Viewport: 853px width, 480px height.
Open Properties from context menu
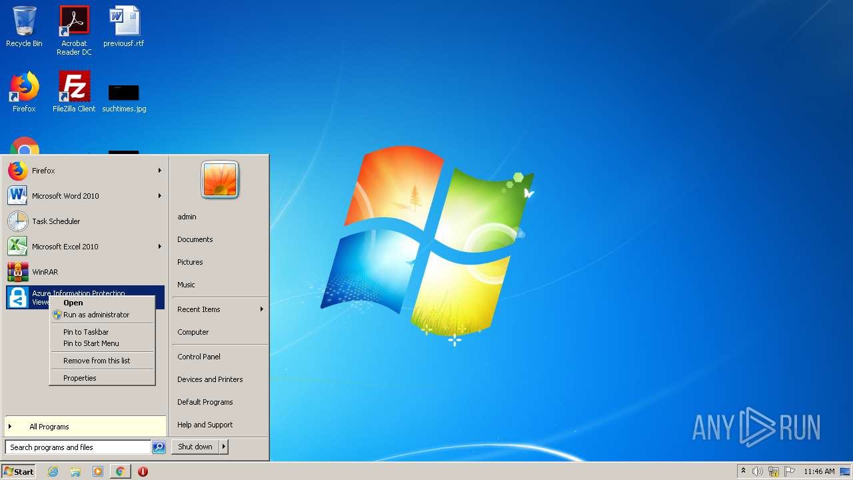103,378
